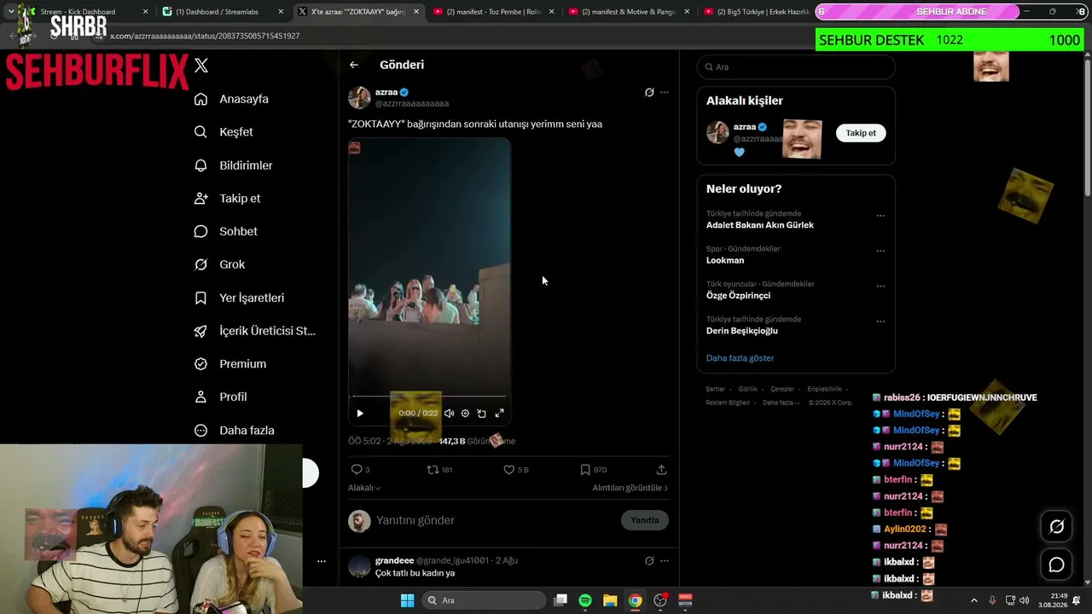Open Alıntıları görüntüle link

[630, 488]
